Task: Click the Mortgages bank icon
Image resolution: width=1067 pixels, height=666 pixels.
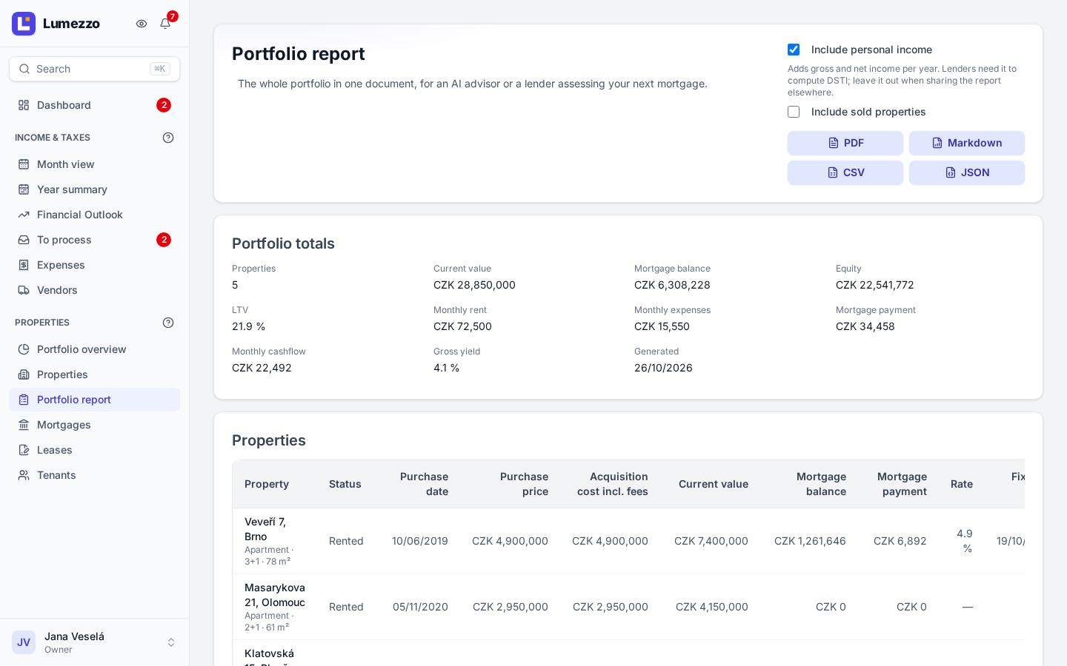Action: 24,425
